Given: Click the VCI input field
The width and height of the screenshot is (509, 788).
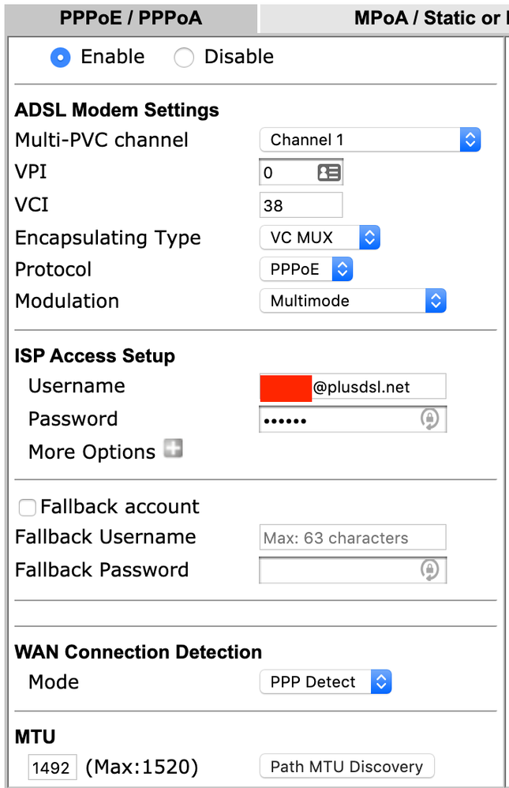Looking at the screenshot, I should pyautogui.click(x=301, y=205).
